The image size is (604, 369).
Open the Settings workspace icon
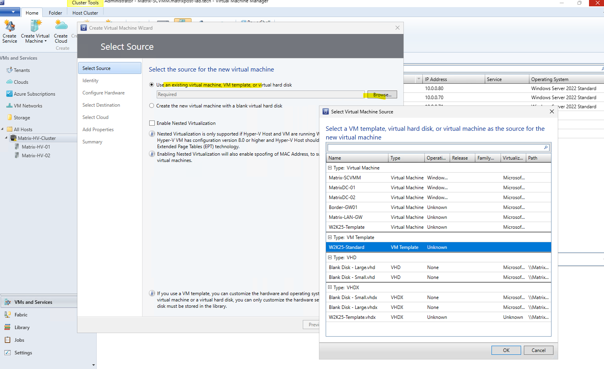coord(8,353)
